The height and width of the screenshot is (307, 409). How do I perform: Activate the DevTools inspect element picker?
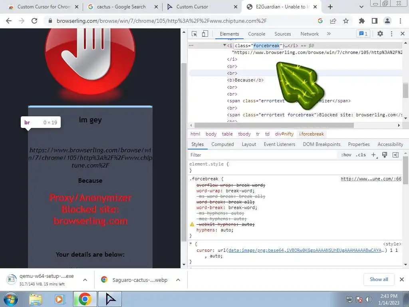pos(194,34)
